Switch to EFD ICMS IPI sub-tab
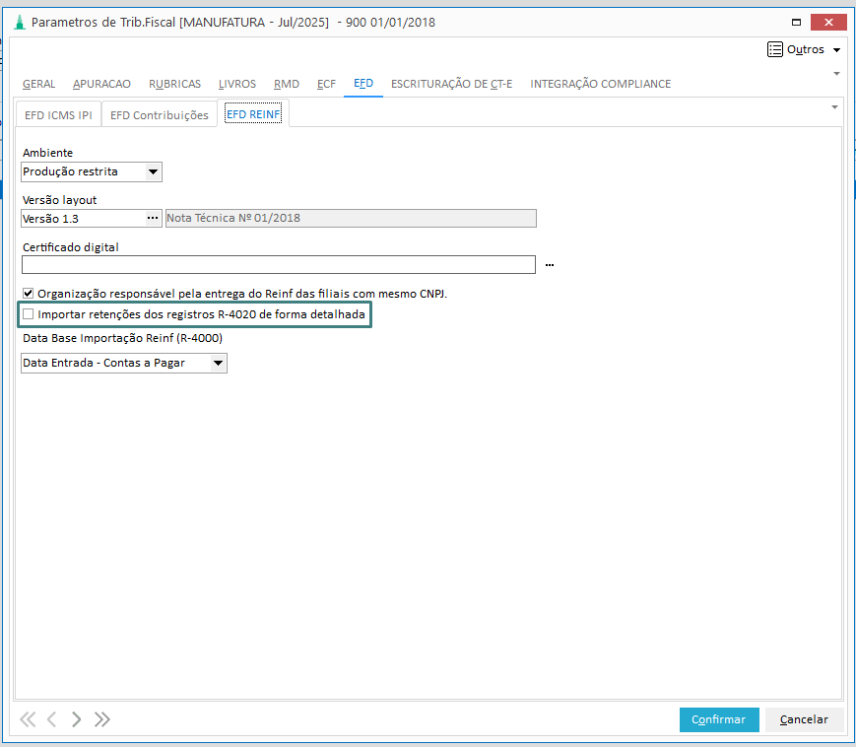This screenshot has height=747, width=856. click(x=58, y=115)
